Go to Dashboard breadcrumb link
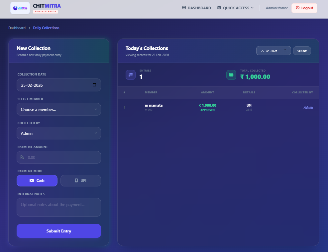 coord(17,28)
